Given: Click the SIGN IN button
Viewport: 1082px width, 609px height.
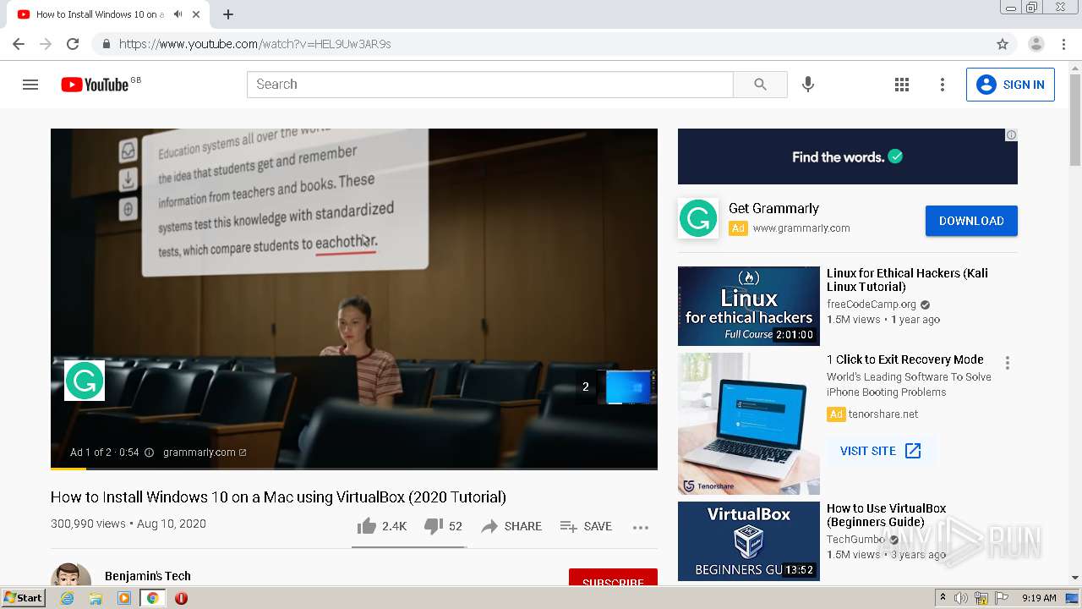Looking at the screenshot, I should tap(1010, 85).
